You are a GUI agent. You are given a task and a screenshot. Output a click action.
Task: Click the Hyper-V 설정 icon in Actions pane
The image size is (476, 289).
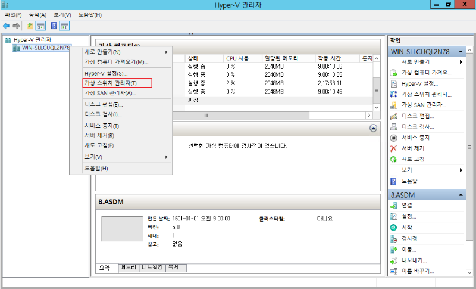pos(393,83)
